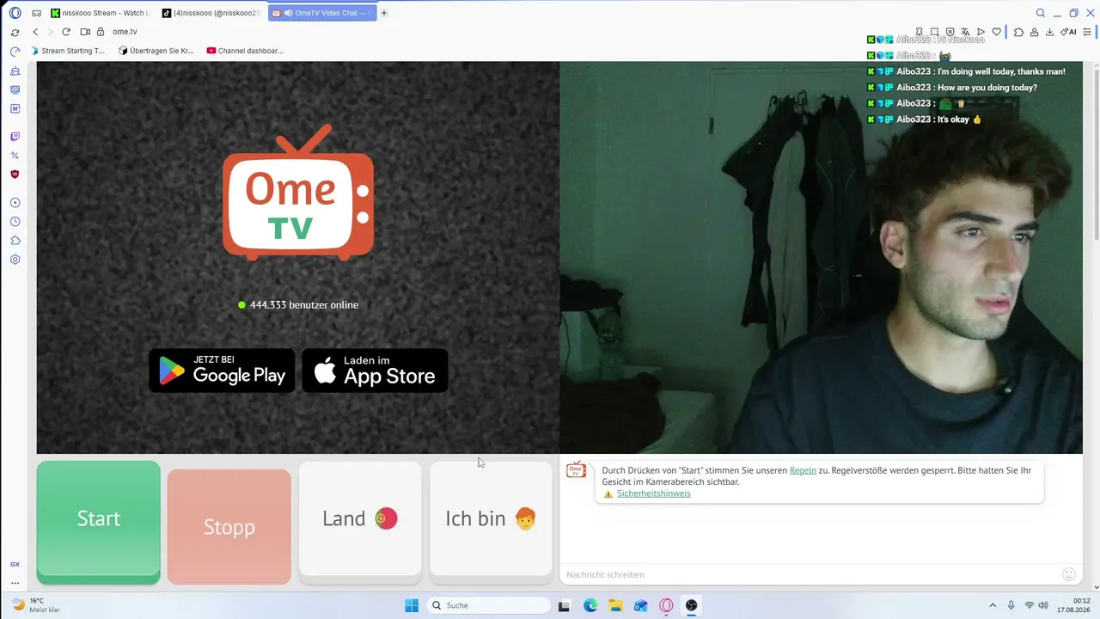Open the settings gear in the sidebar
Image resolution: width=1100 pixels, height=619 pixels.
tap(15, 260)
